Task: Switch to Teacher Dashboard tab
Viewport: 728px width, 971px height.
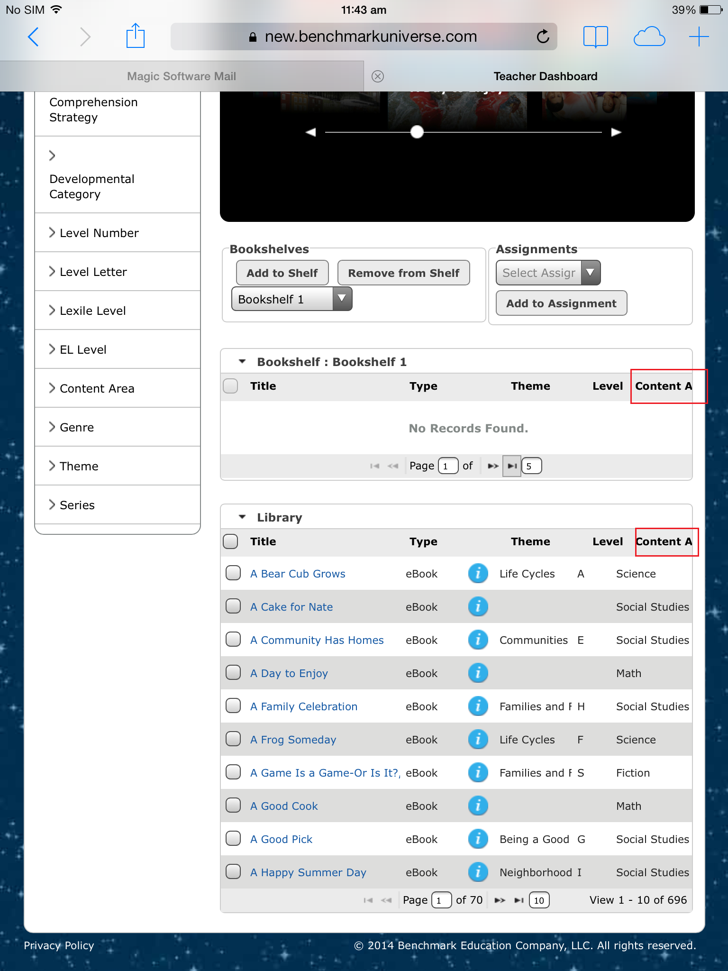Action: point(546,76)
